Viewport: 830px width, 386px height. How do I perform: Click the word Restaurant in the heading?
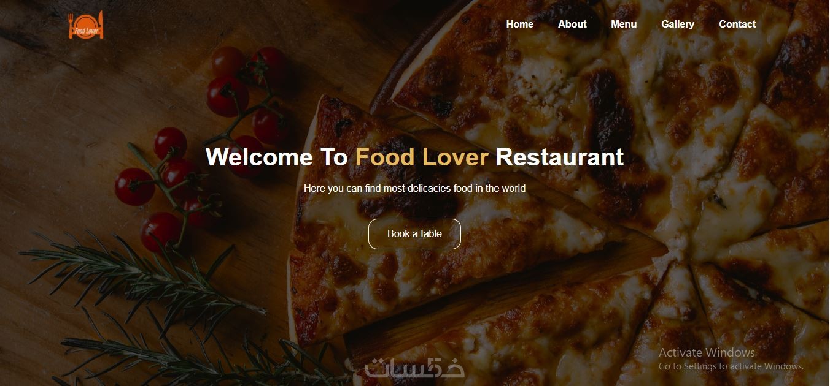tap(560, 157)
